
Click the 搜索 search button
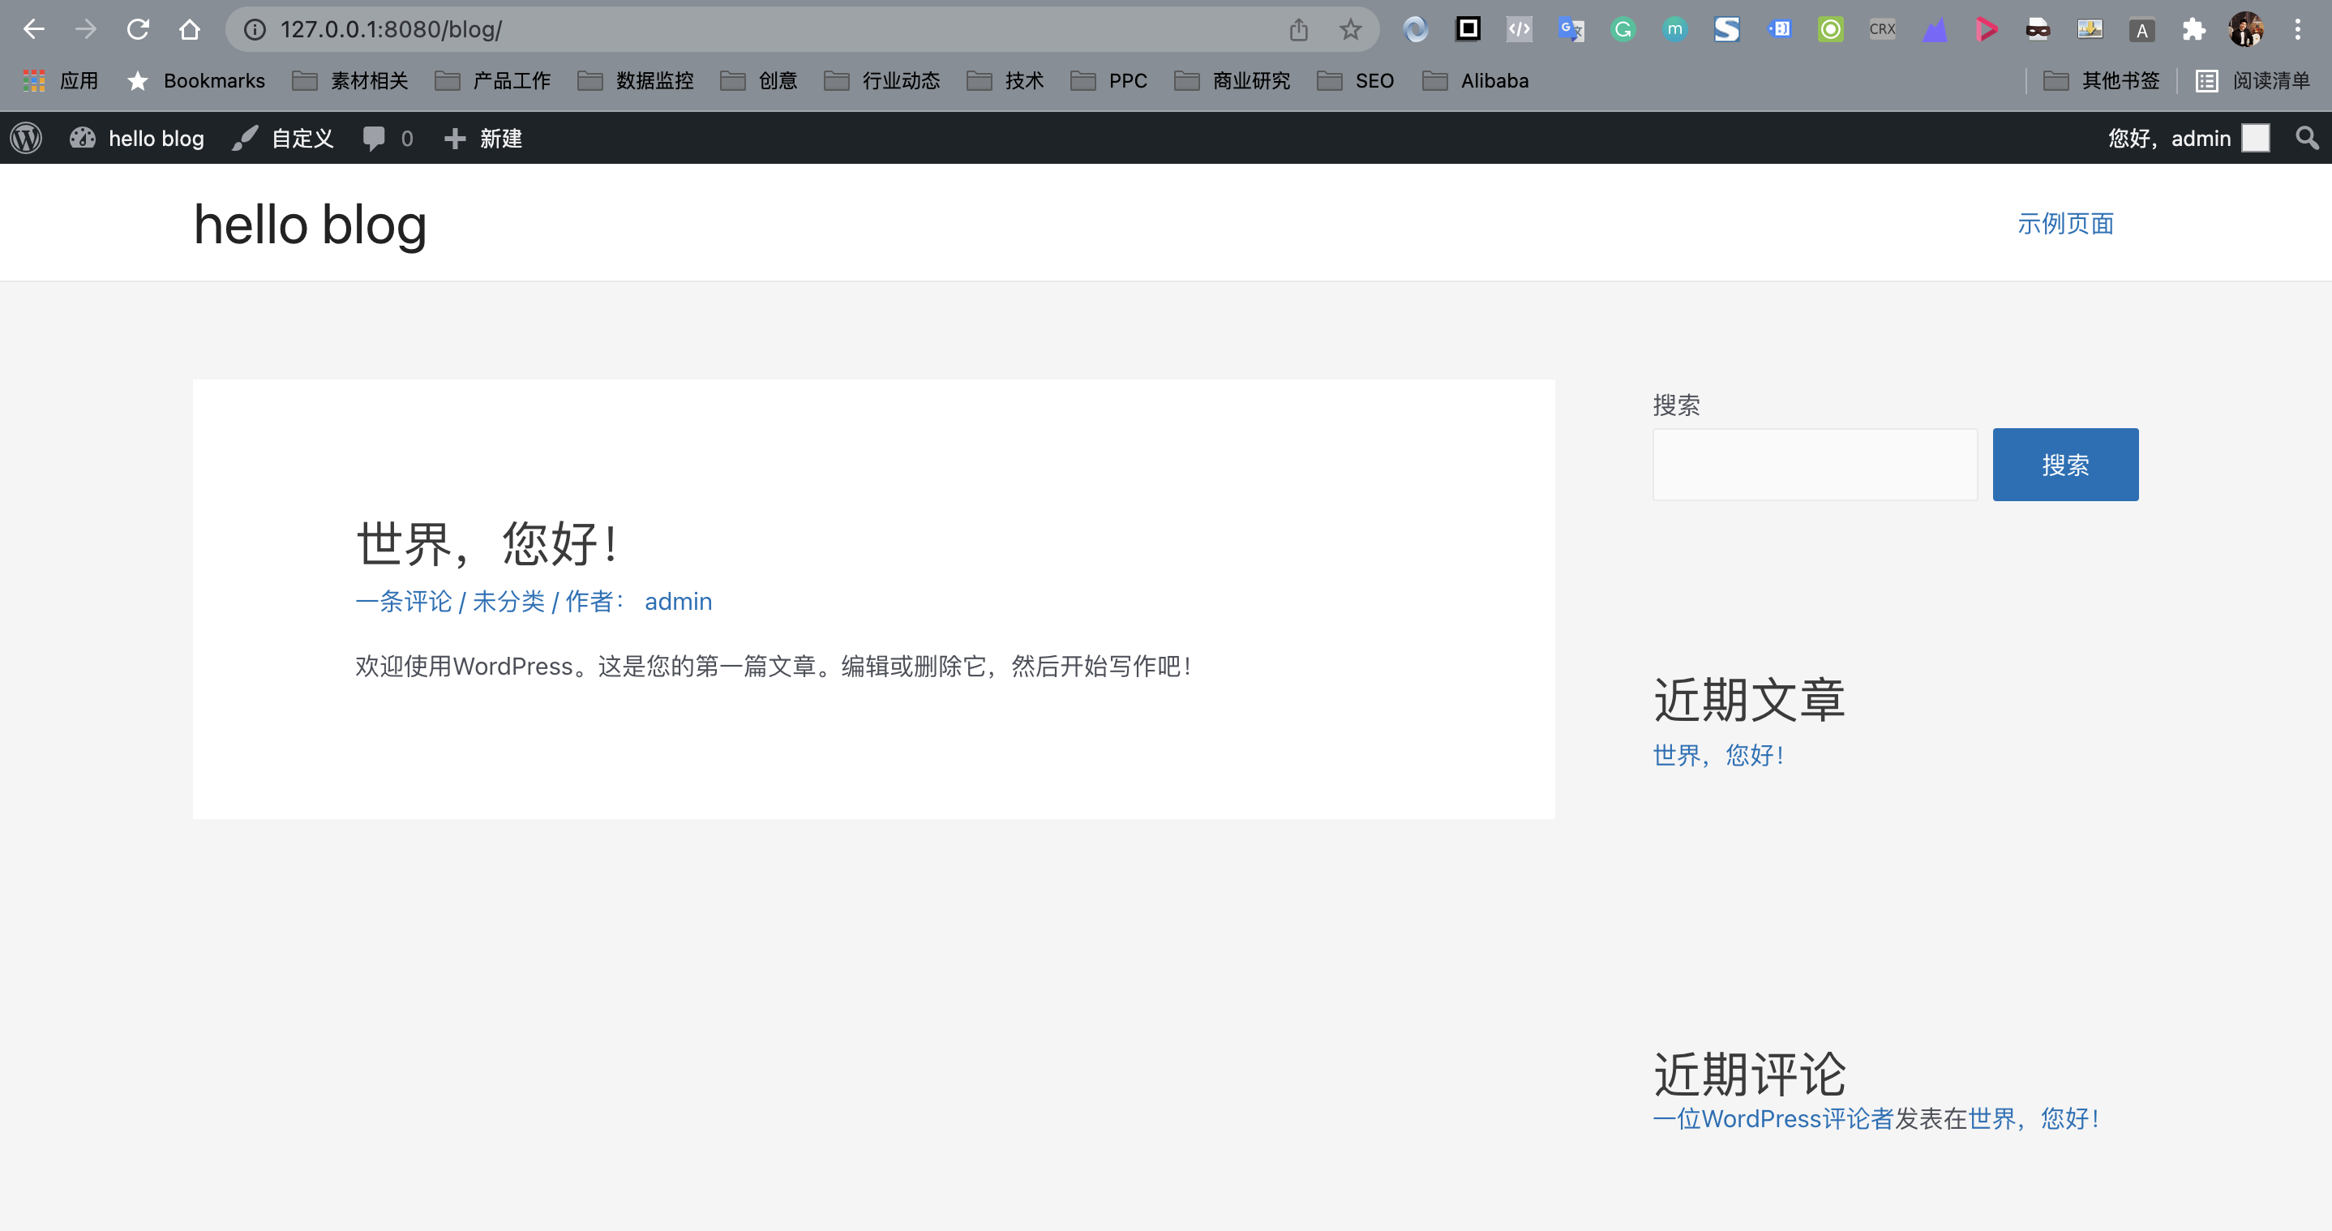click(2067, 465)
